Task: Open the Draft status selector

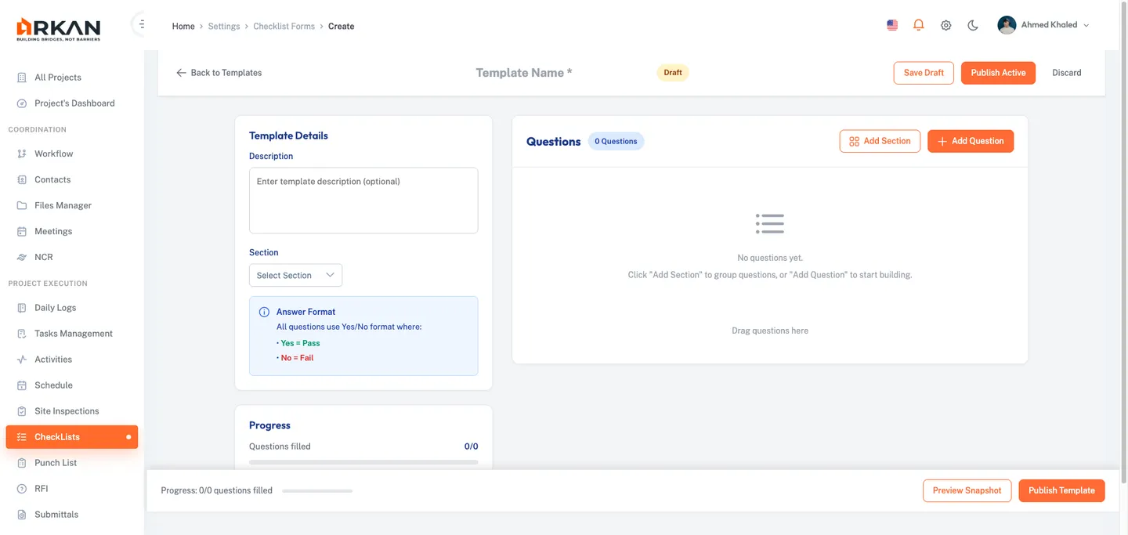Action: (x=672, y=72)
